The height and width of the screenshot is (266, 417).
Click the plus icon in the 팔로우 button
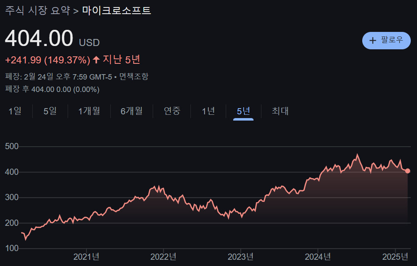(373, 41)
